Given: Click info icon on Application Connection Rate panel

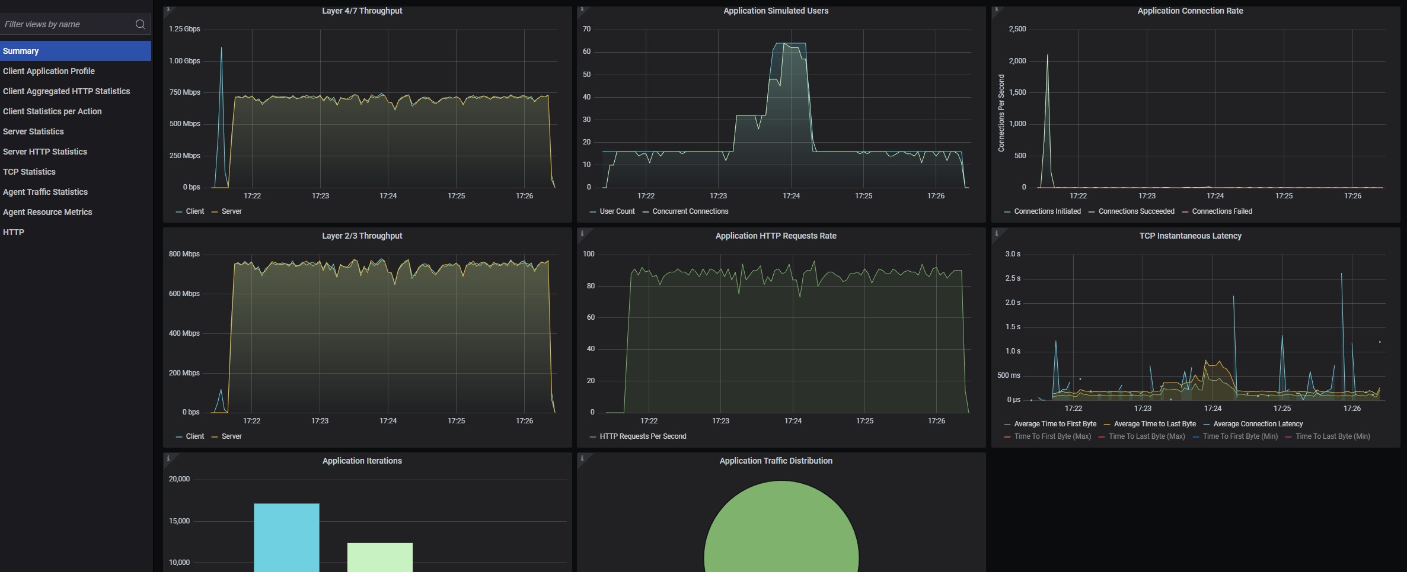Looking at the screenshot, I should 996,9.
